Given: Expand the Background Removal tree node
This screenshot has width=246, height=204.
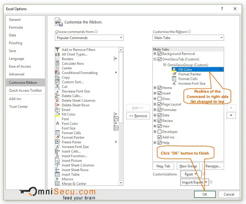Looking at the screenshot, I should (x=155, y=54).
